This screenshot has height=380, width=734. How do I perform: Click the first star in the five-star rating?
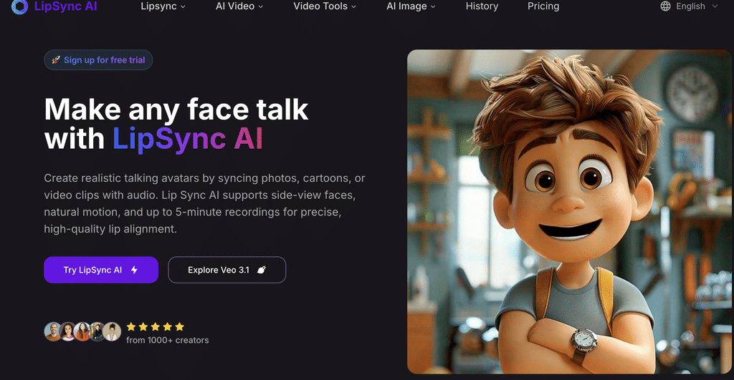131,327
